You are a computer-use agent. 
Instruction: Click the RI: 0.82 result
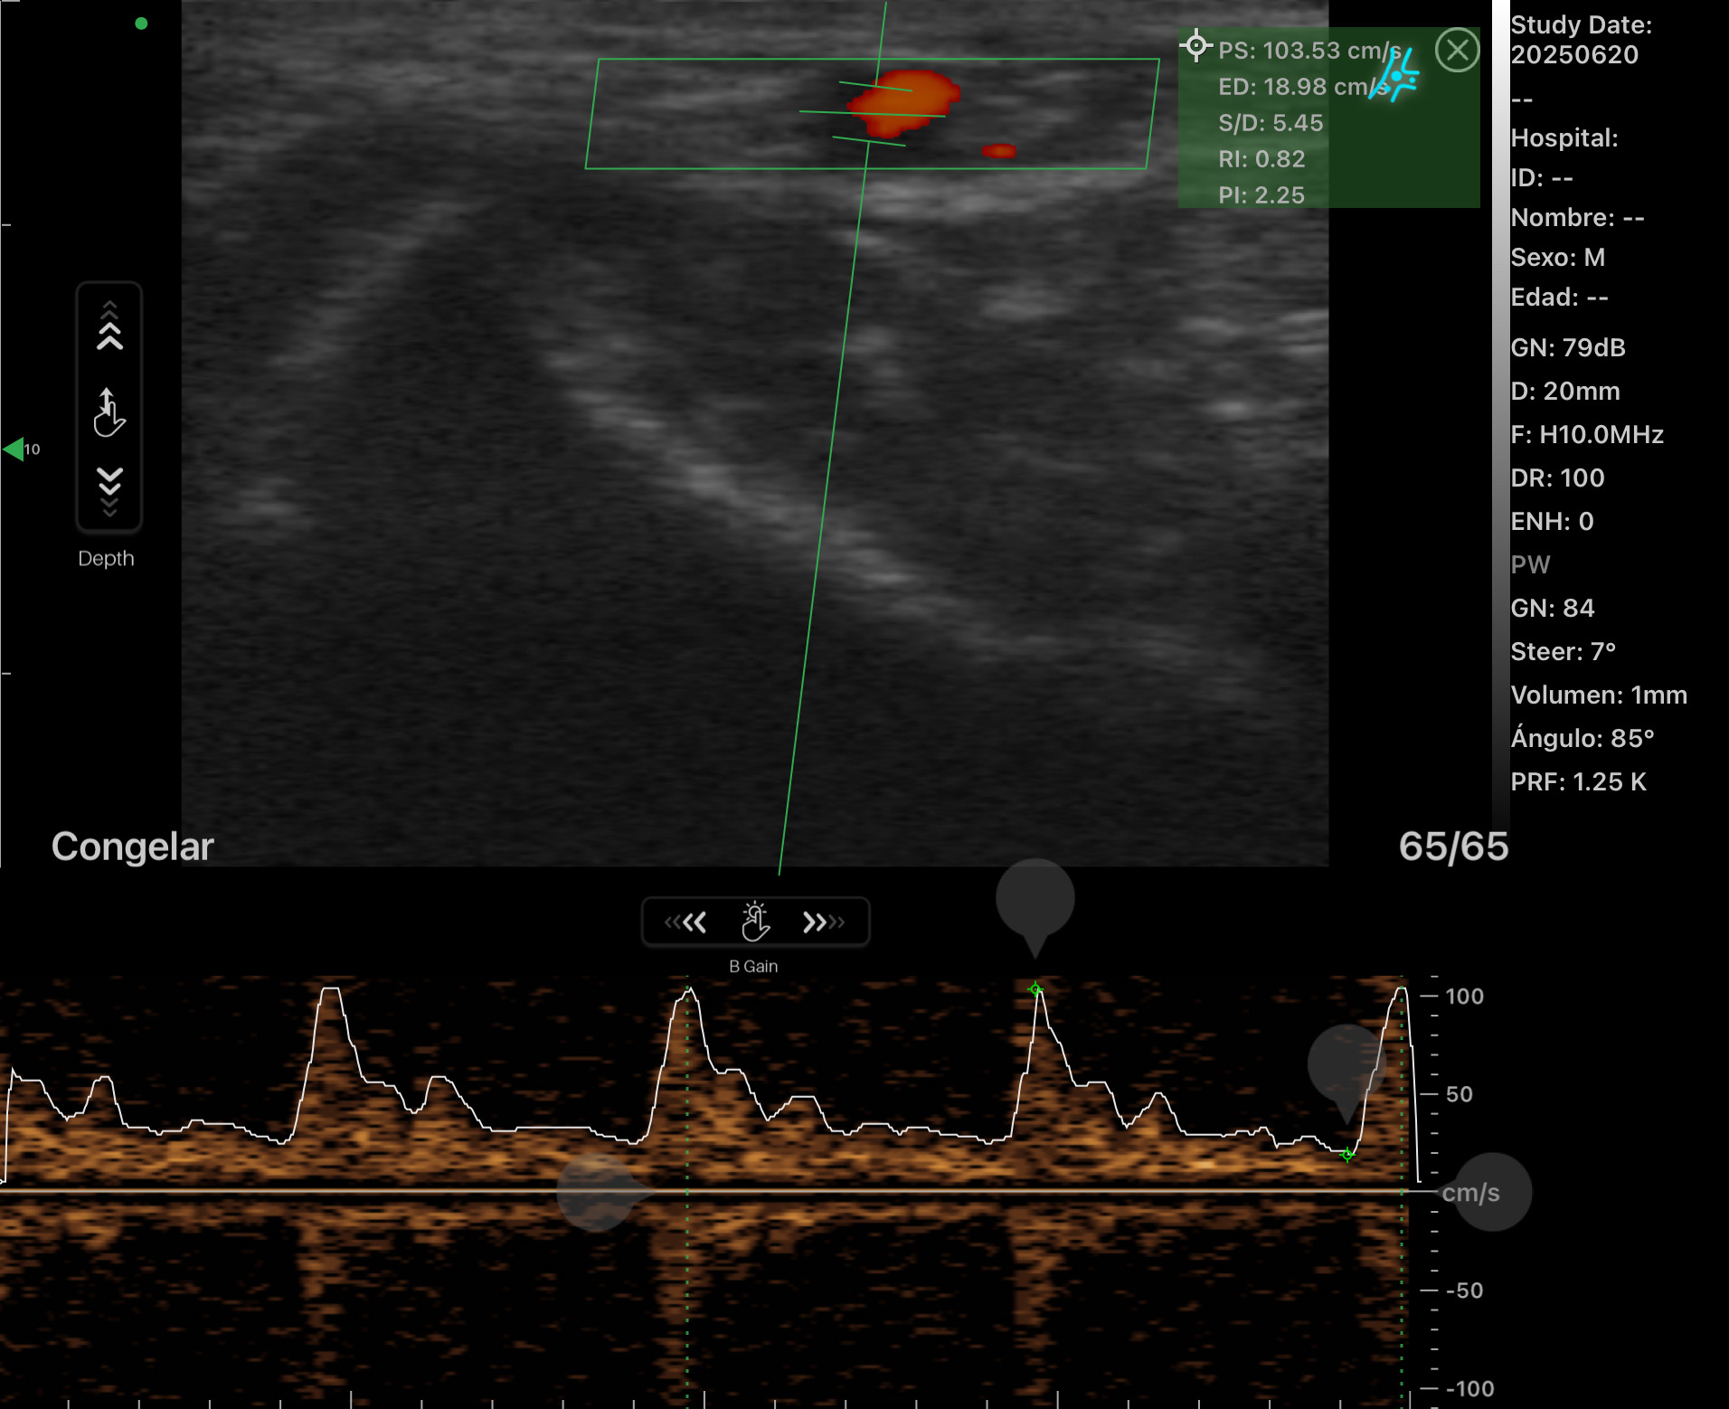click(x=1261, y=159)
